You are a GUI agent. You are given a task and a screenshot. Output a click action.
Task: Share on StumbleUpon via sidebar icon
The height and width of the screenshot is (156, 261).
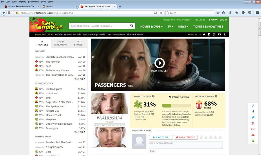(x=253, y=135)
